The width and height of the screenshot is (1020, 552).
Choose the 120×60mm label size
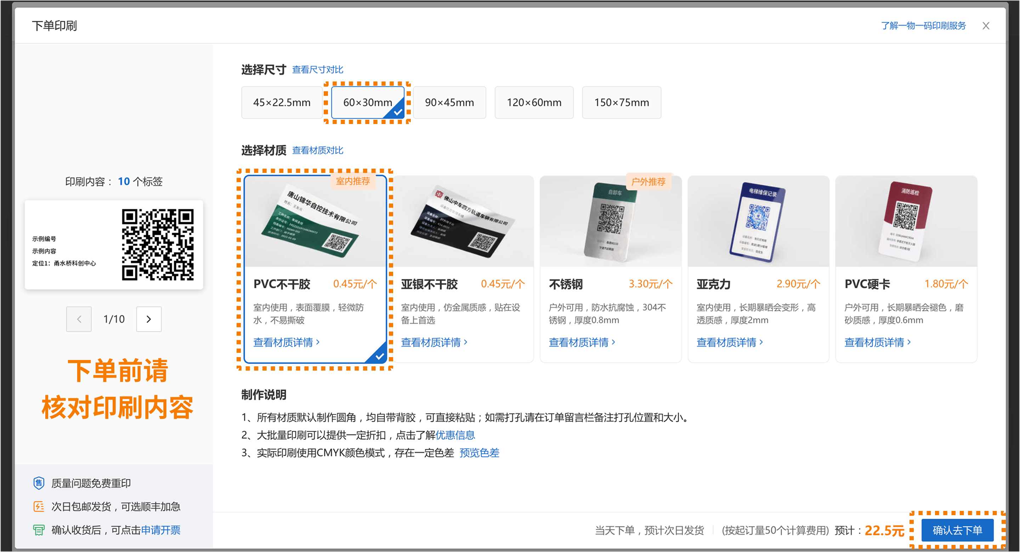point(534,102)
